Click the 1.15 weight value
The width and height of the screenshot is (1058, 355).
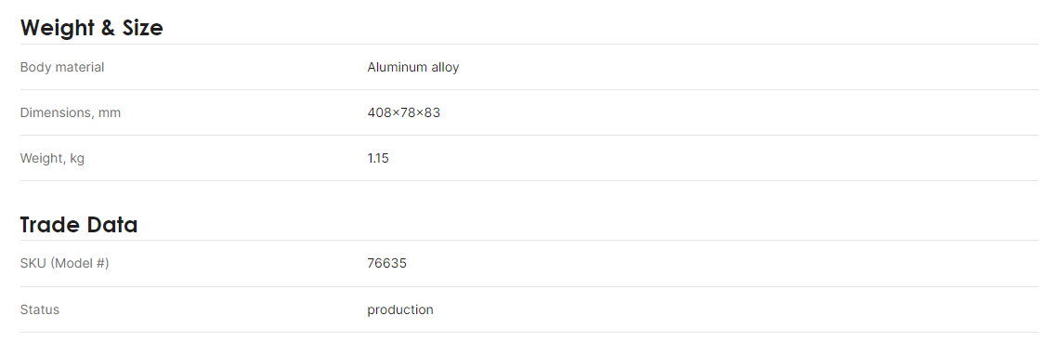(x=378, y=159)
